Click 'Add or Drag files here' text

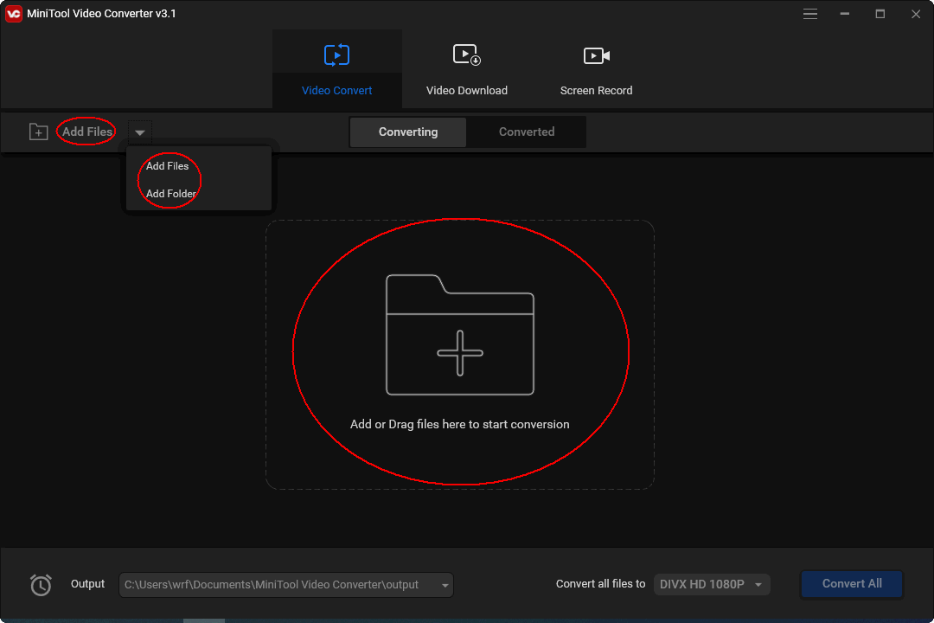pos(460,425)
